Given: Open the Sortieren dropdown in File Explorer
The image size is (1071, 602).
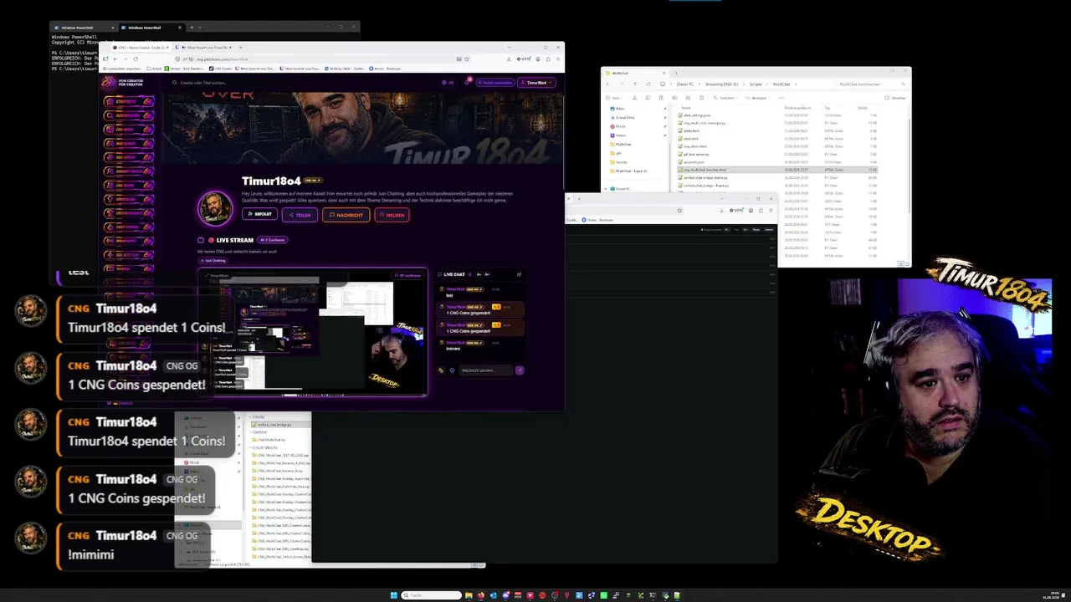Looking at the screenshot, I should click(726, 98).
